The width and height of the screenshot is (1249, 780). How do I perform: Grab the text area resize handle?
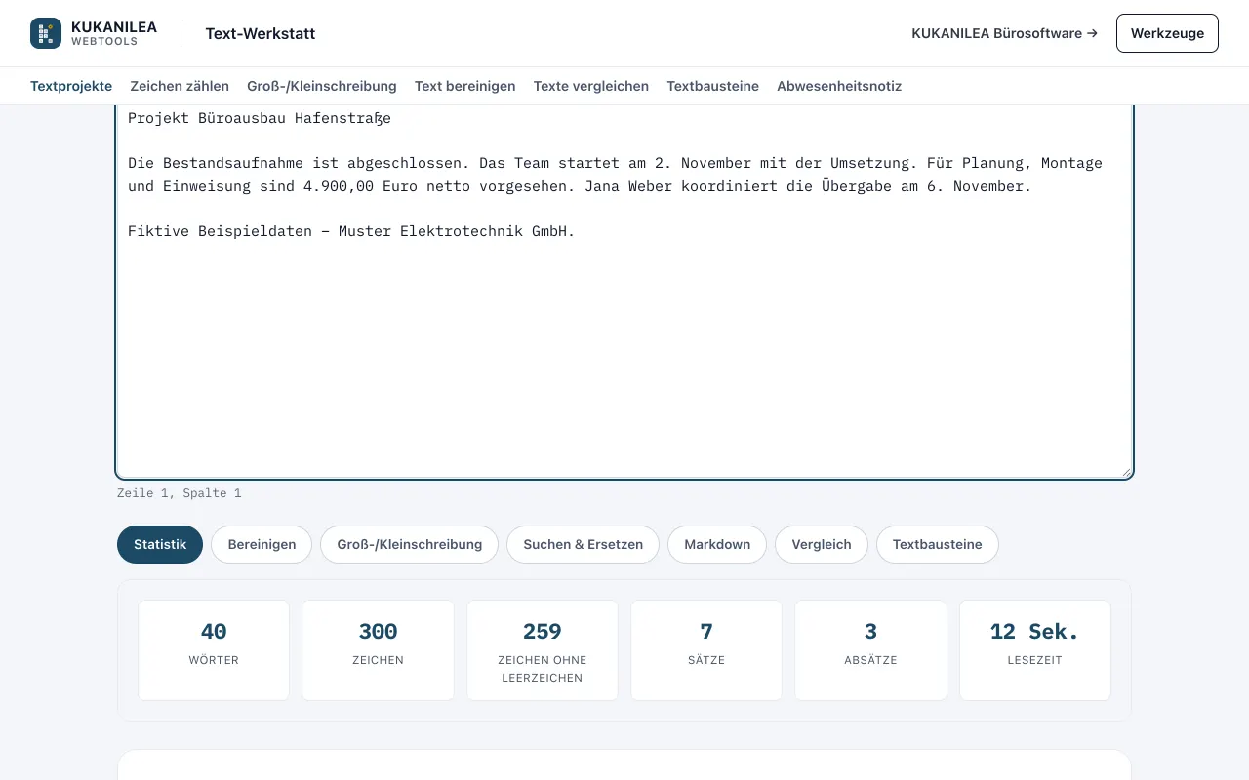coord(1126,472)
